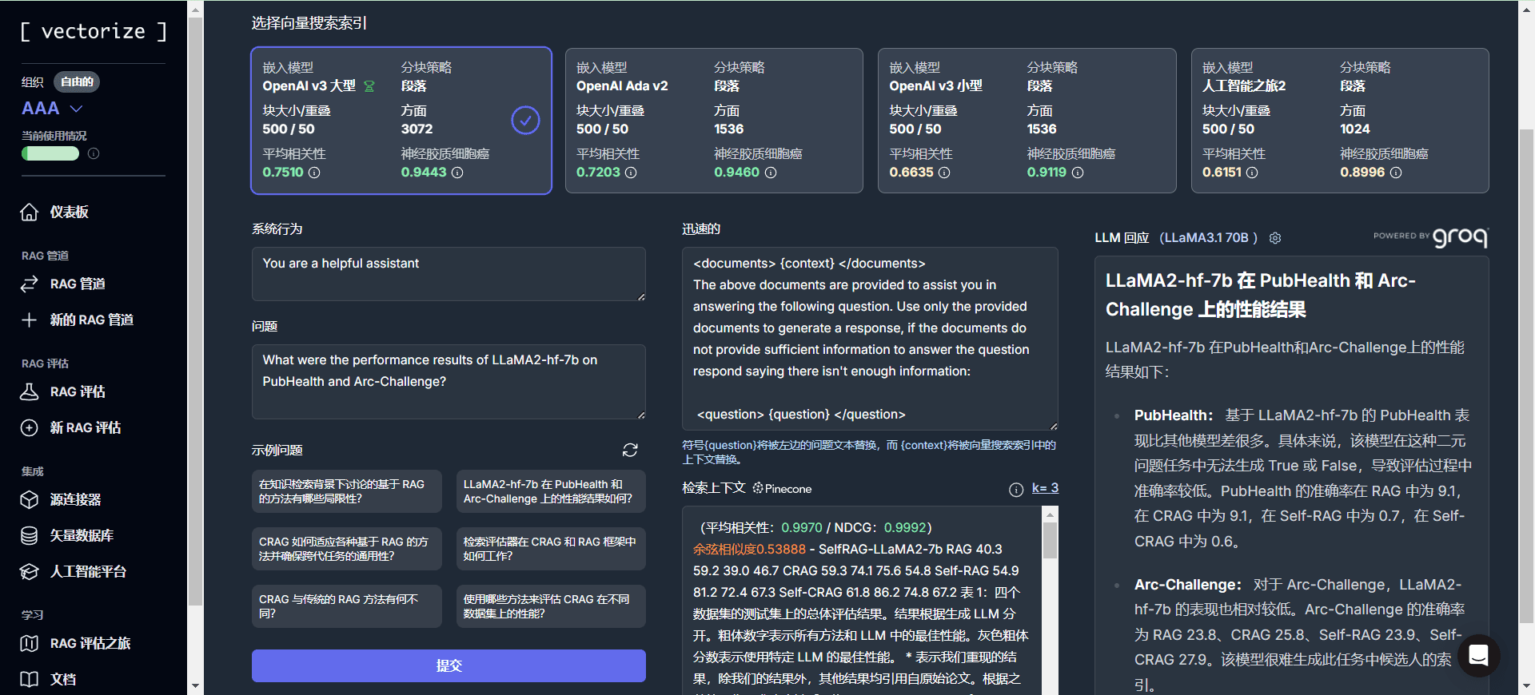Open 矢量数据库 menu item
The width and height of the screenshot is (1535, 695).
(82, 535)
